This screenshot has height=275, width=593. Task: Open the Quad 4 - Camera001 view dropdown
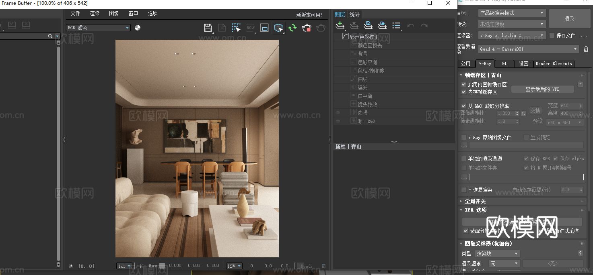pyautogui.click(x=528, y=49)
